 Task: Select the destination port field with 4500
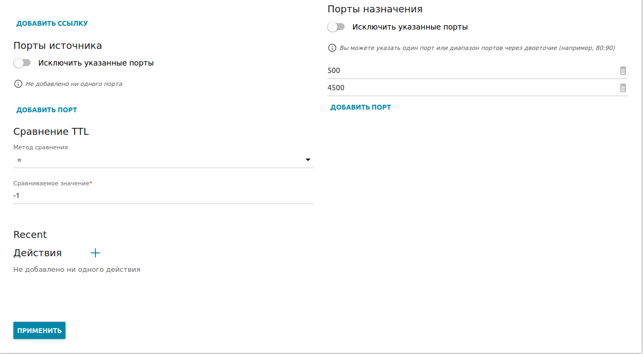(x=467, y=88)
